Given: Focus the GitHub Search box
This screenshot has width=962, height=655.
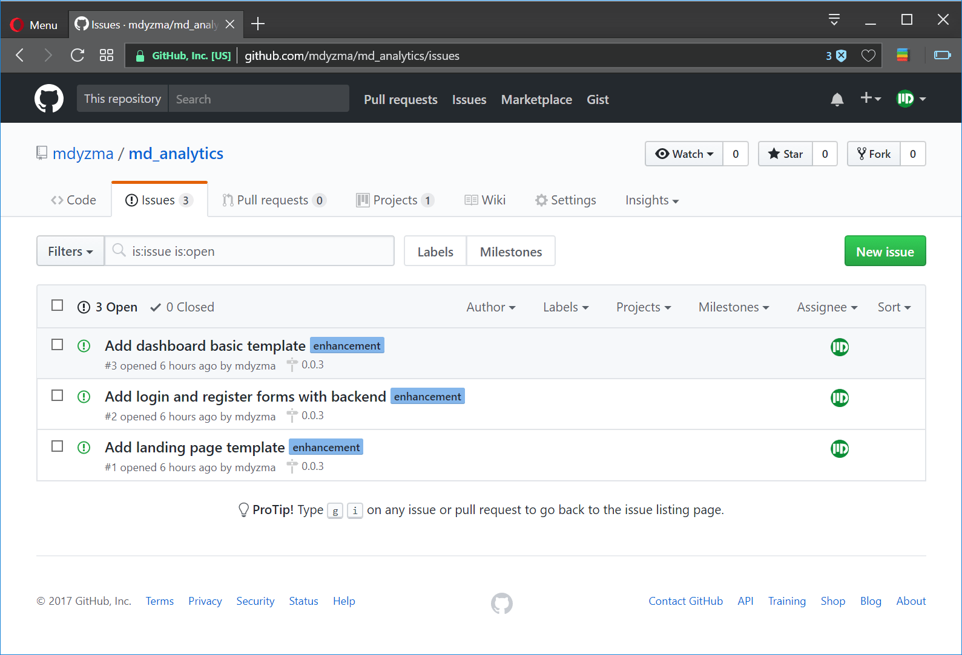Looking at the screenshot, I should click(x=259, y=99).
